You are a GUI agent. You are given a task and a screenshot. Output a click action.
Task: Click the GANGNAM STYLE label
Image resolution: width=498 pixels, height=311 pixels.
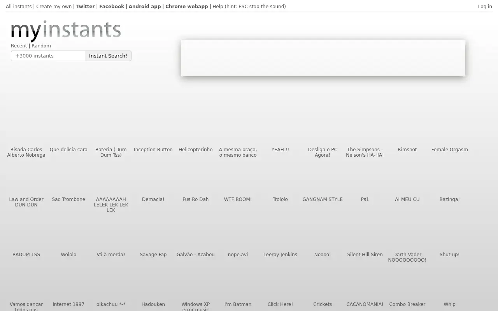[x=323, y=199]
